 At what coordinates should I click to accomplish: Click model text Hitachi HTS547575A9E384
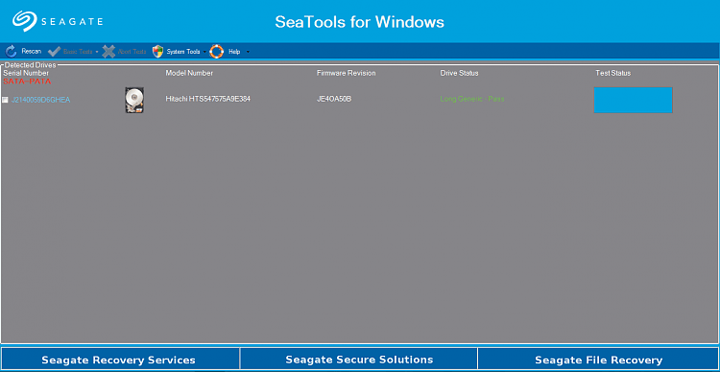point(208,99)
